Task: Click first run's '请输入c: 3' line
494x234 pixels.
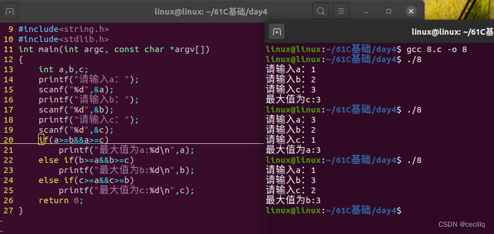Action: coord(291,90)
